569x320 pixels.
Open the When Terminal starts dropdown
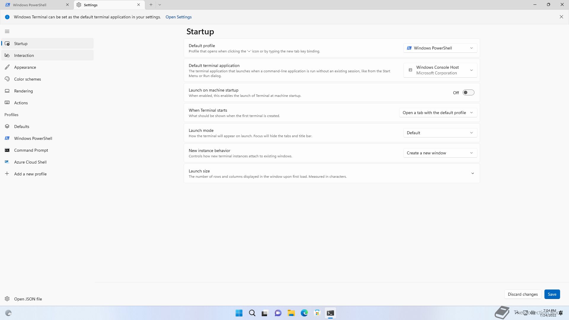point(438,113)
